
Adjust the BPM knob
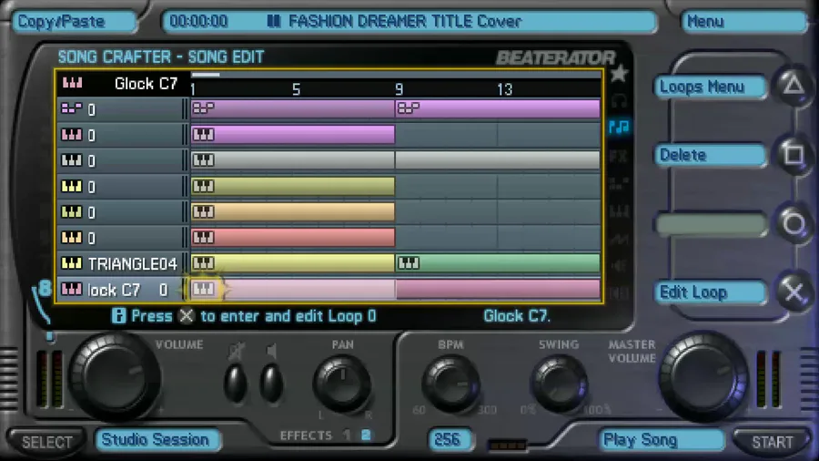click(450, 384)
